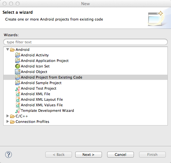The height and width of the screenshot is (163, 171).
Task: Collapse the Android category
Action: 7,50
